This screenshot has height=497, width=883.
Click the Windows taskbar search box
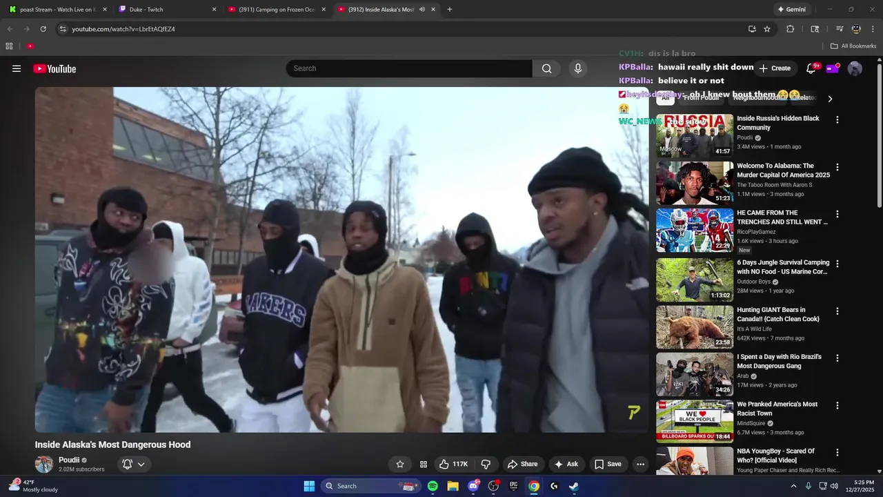point(370,486)
